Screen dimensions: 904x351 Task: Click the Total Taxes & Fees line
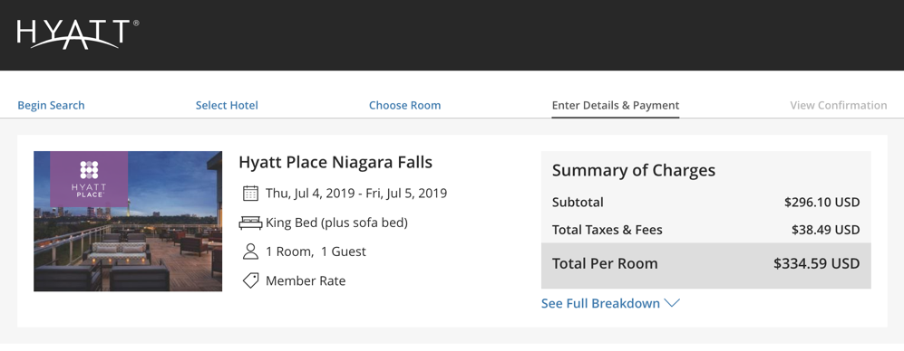point(705,230)
